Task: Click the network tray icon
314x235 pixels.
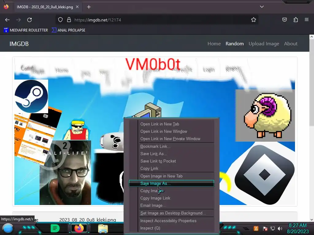Action: pyautogui.click(x=272, y=228)
